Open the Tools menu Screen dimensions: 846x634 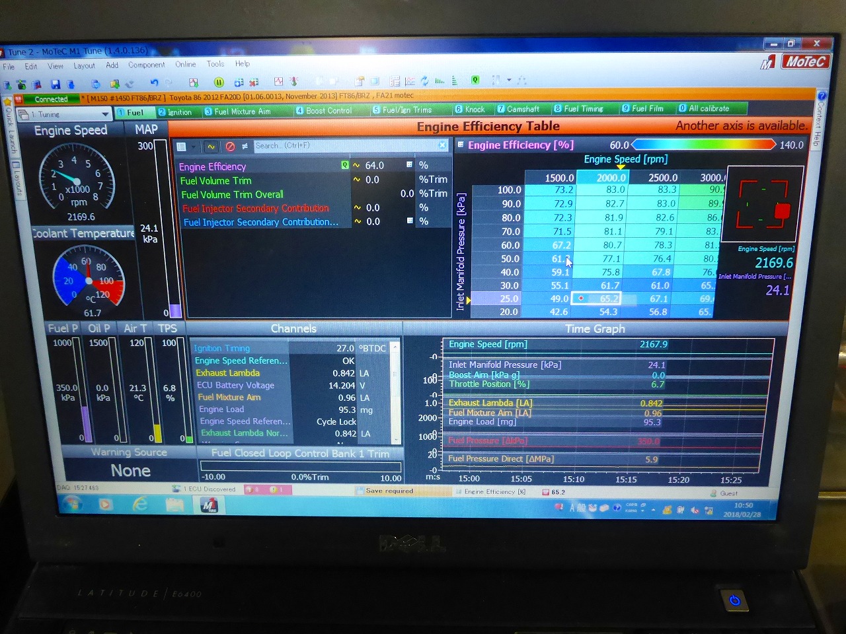[x=215, y=64]
